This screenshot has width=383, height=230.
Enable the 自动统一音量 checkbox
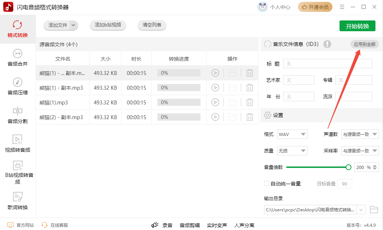[266, 183]
